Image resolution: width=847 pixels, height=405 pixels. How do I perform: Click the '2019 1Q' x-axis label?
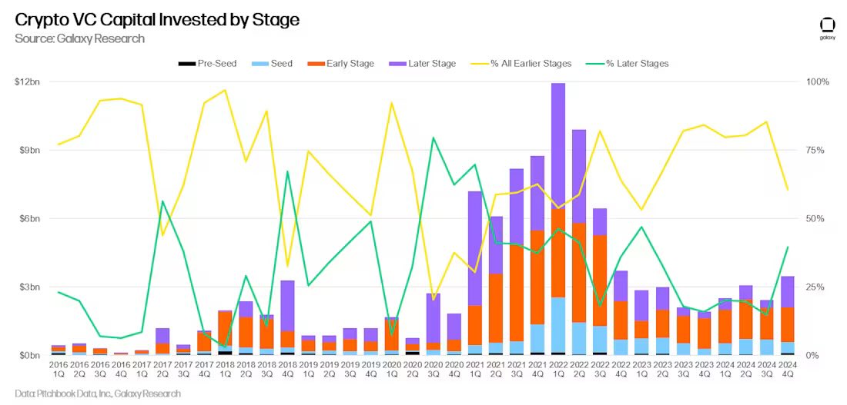(308, 371)
